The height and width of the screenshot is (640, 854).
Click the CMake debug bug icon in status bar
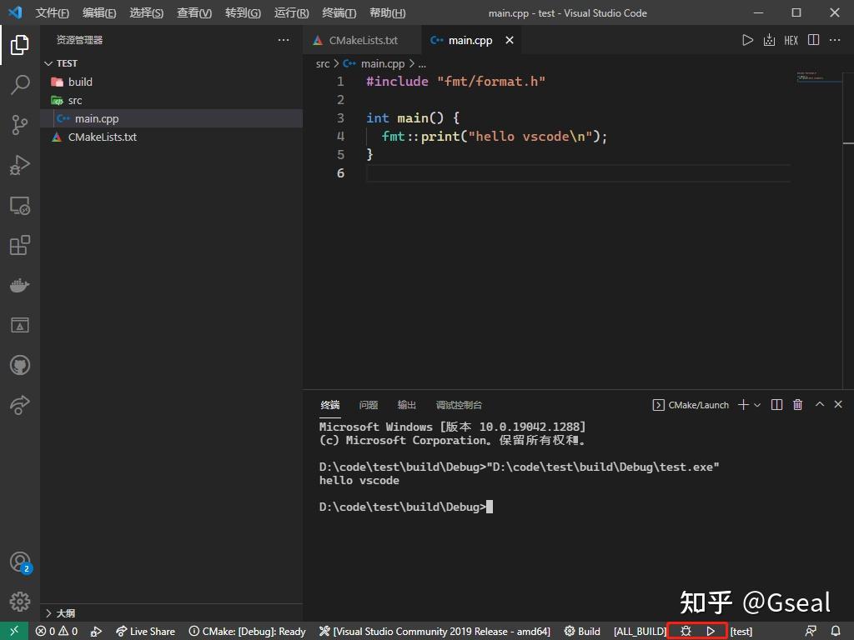coord(686,631)
